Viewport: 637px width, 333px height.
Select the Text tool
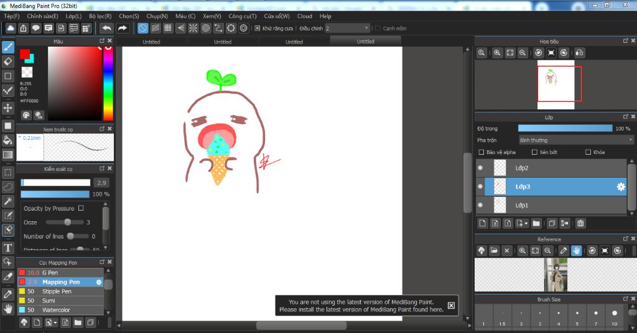click(x=7, y=247)
